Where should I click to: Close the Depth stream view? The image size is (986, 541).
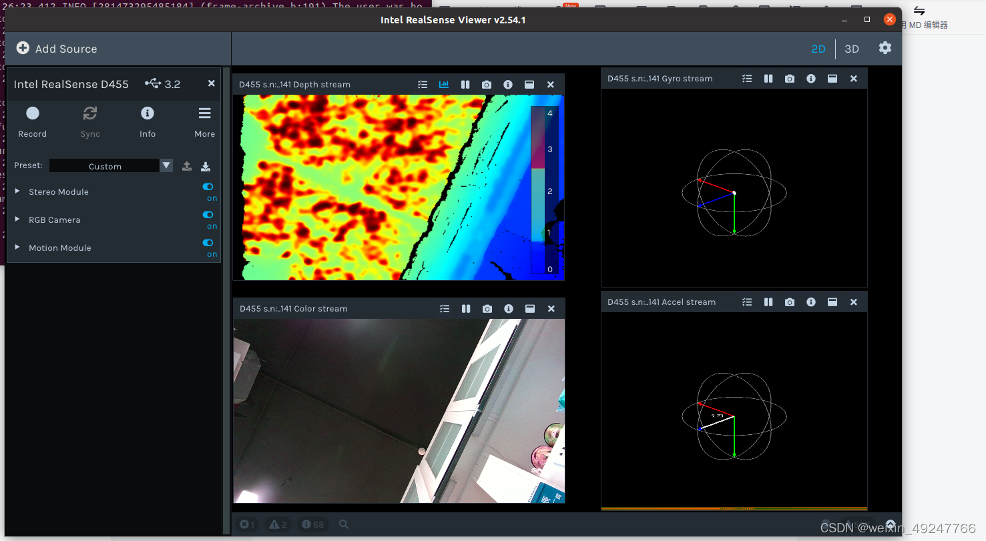pyautogui.click(x=551, y=85)
